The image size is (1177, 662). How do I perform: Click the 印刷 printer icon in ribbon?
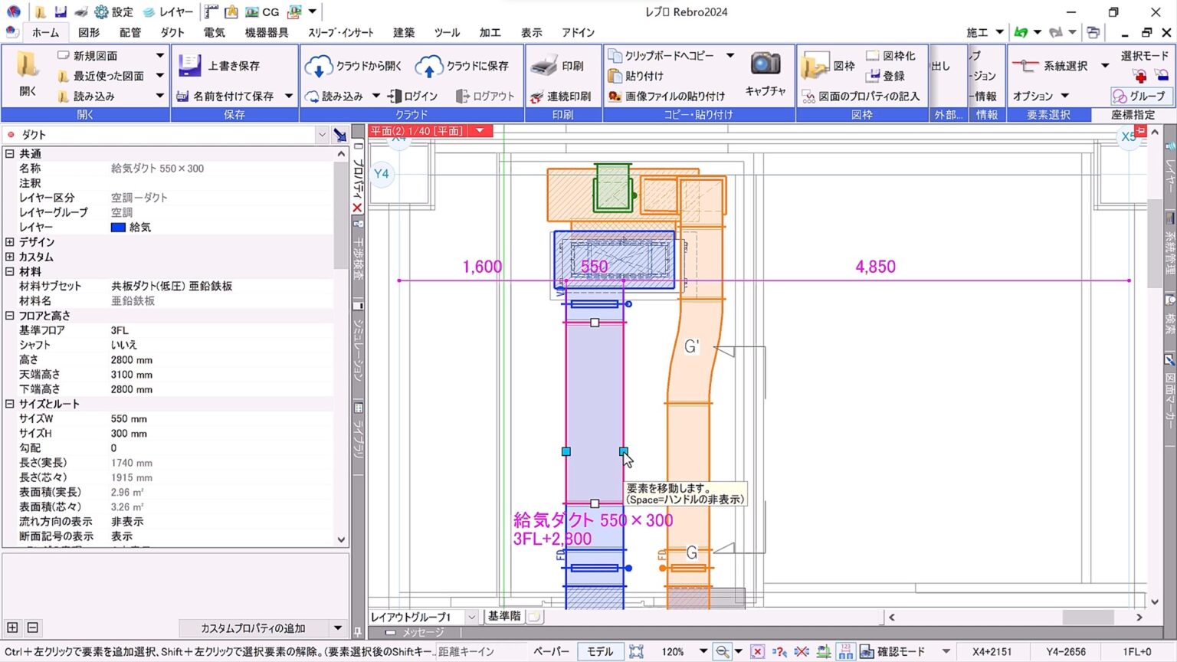click(544, 66)
